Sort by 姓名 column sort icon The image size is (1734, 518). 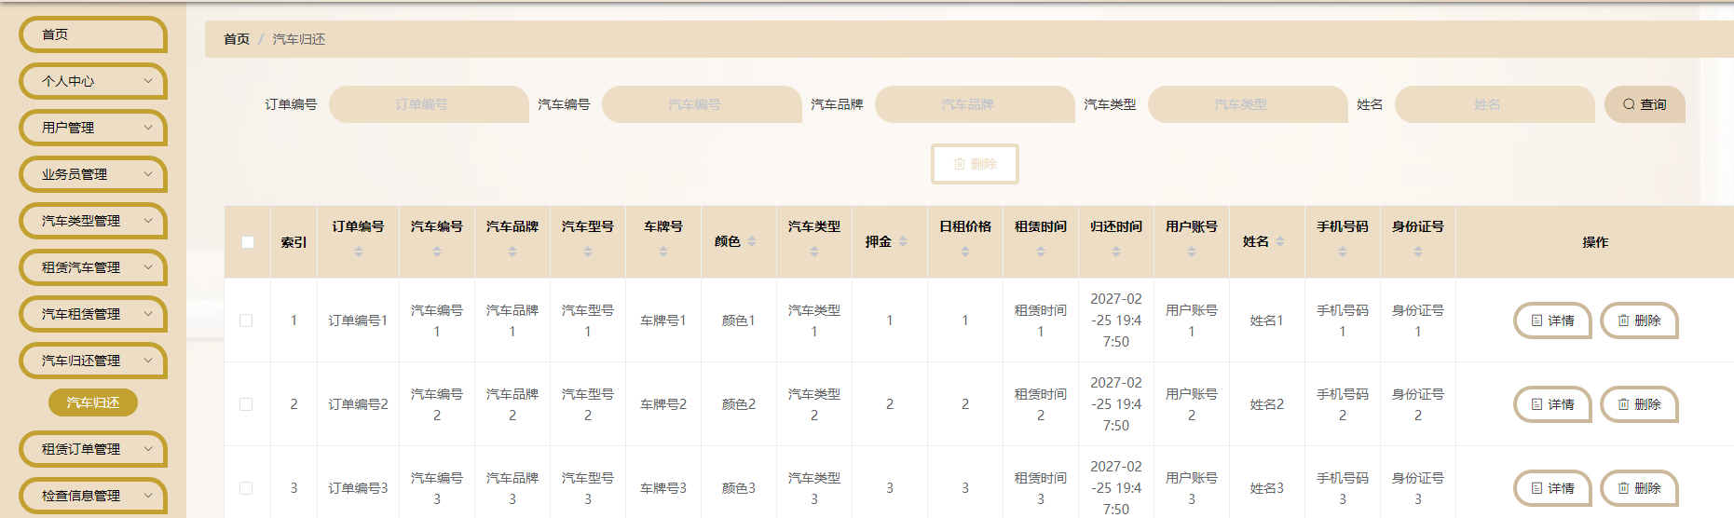(1280, 241)
